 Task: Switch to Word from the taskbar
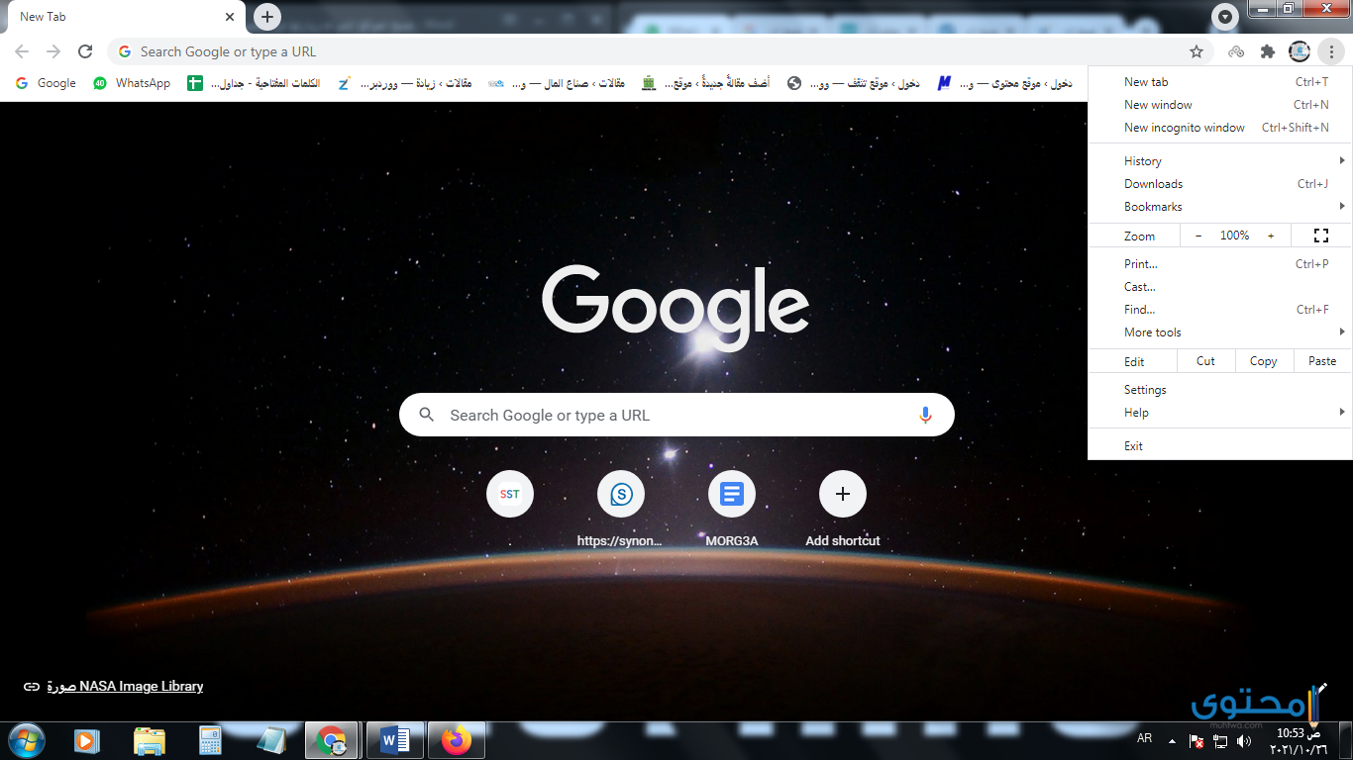(395, 740)
